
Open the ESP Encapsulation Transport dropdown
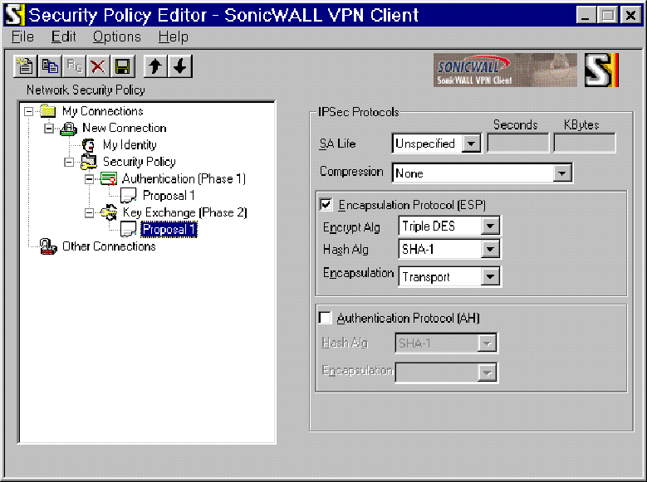pos(490,276)
